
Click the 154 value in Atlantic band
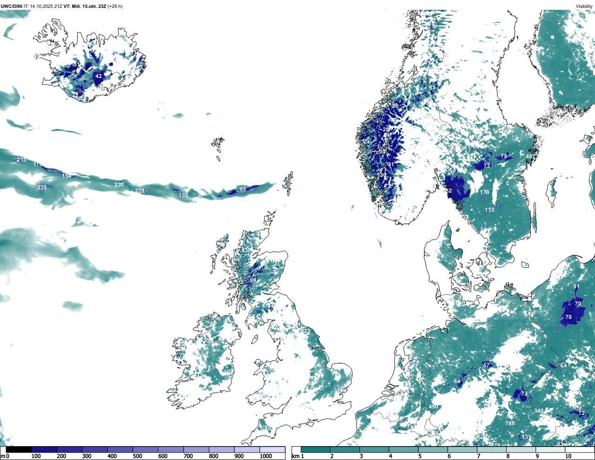(67, 176)
